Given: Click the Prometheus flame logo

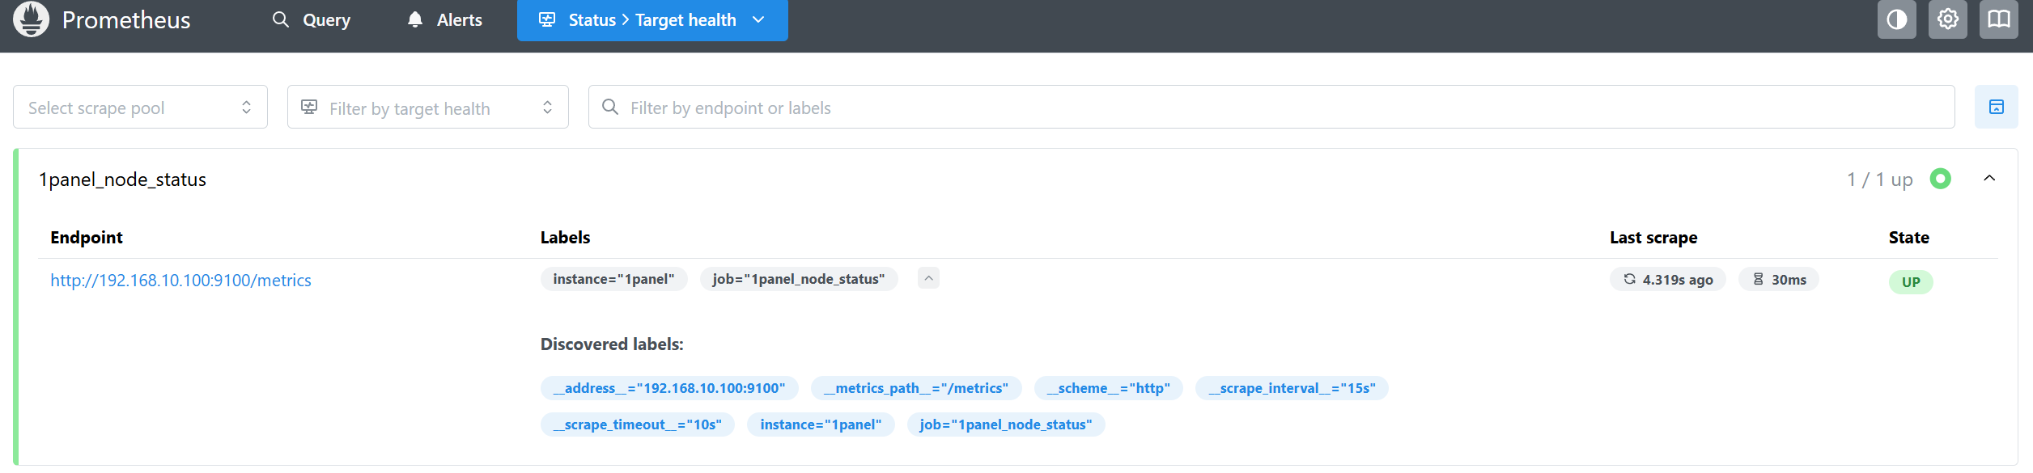Looking at the screenshot, I should pos(32,19).
